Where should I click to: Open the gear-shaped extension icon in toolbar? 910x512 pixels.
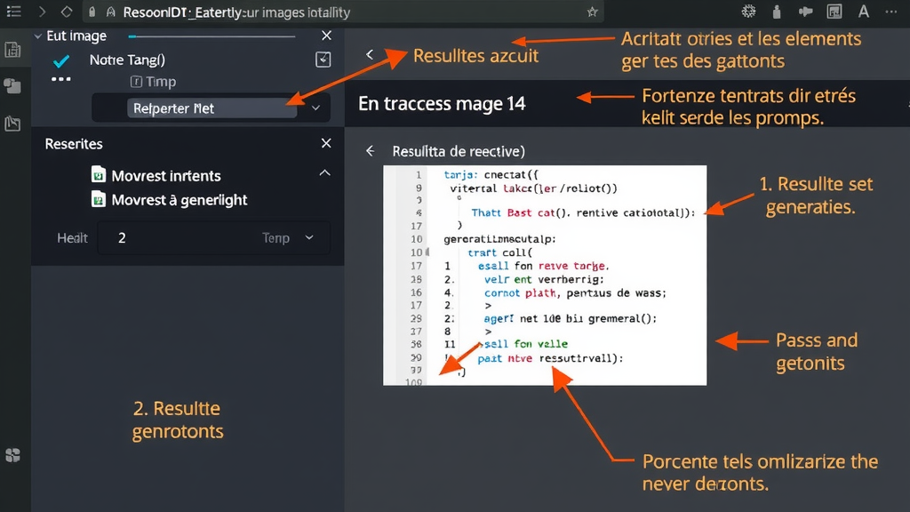[x=748, y=12]
